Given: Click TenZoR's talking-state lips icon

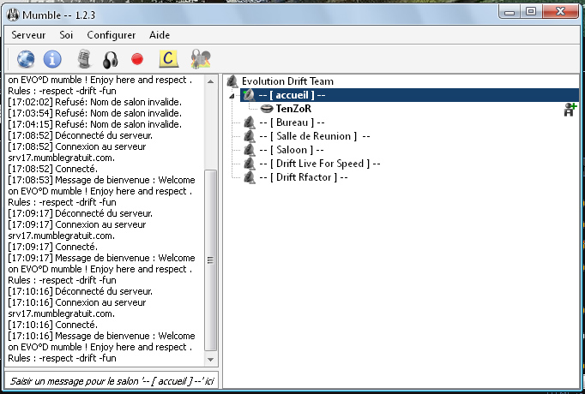Looking at the screenshot, I should pos(267,109).
